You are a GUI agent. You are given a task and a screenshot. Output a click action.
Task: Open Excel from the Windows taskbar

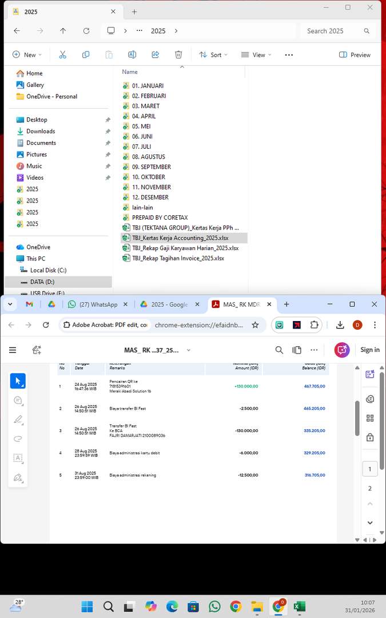(299, 606)
